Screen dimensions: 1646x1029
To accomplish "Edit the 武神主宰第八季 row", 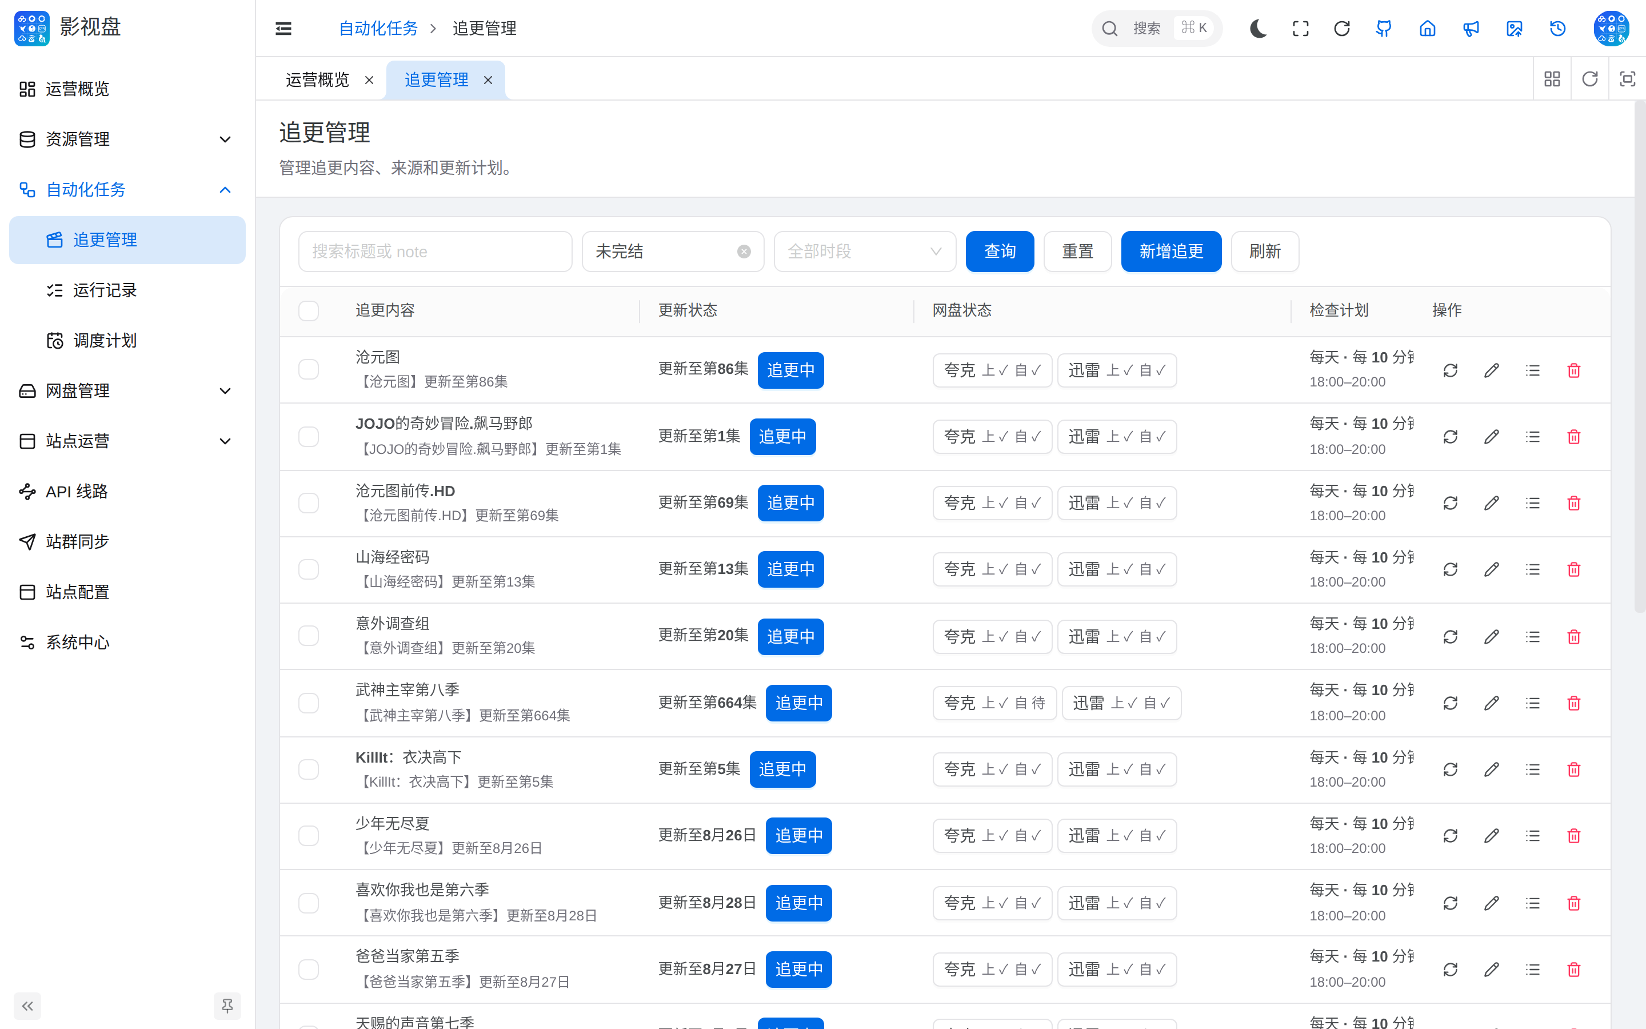I will coord(1491,703).
